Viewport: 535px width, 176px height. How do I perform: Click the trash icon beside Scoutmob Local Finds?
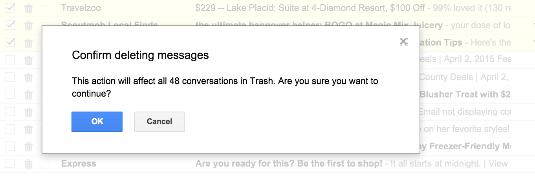coord(28,26)
